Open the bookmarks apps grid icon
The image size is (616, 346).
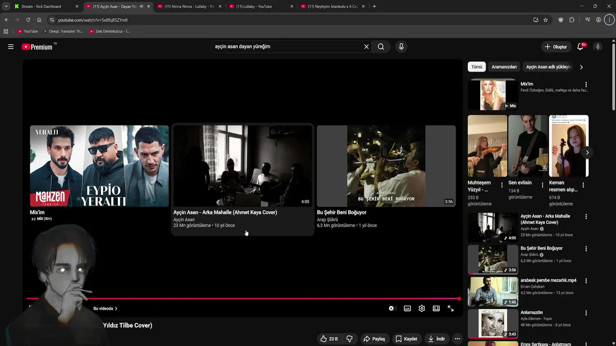point(6,31)
